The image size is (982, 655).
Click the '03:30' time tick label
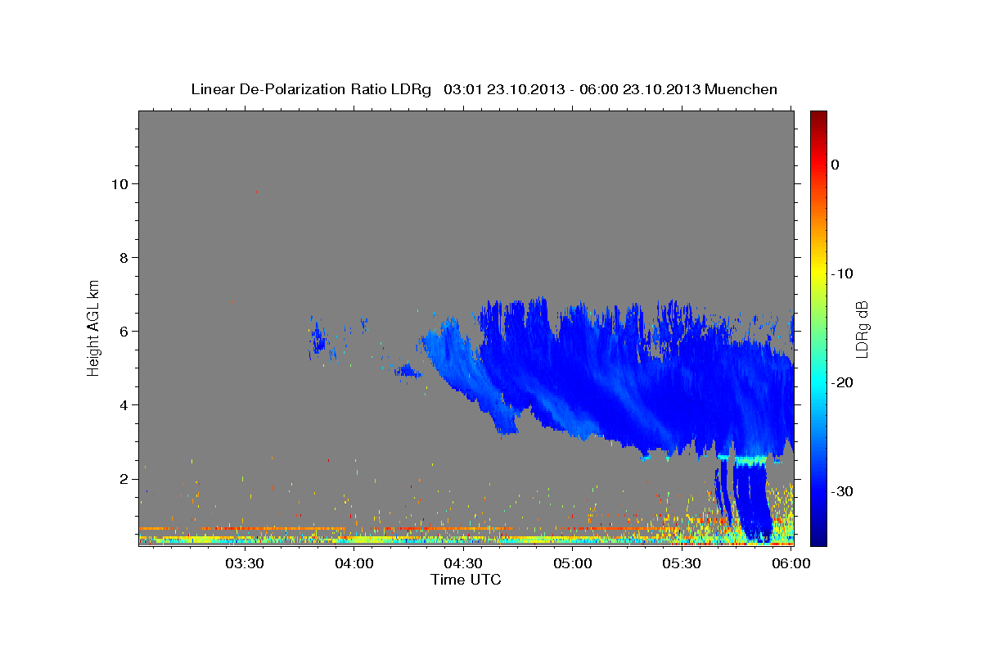[x=244, y=563]
